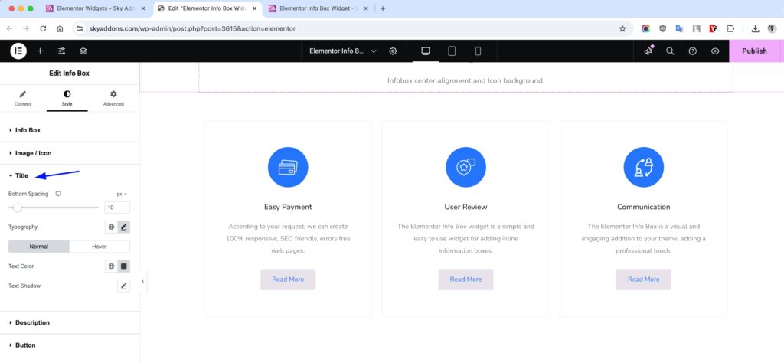Switch to the Advanced tab

click(113, 99)
